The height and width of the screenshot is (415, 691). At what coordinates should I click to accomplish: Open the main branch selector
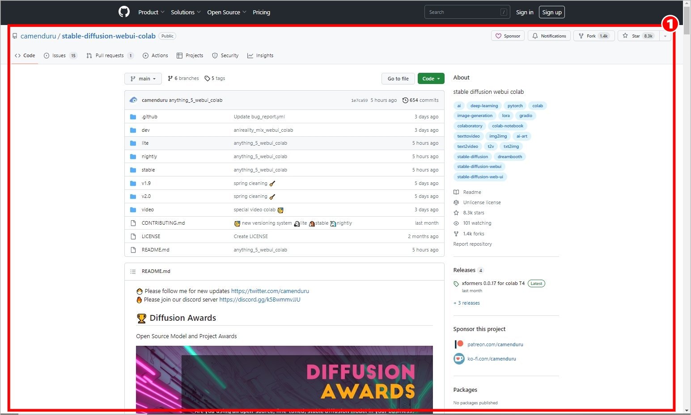143,79
